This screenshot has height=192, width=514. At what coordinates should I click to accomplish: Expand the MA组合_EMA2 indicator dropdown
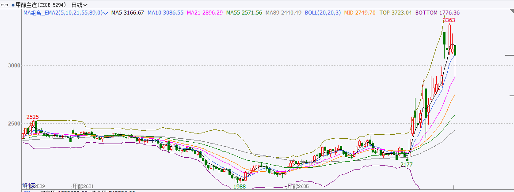(x=106, y=13)
